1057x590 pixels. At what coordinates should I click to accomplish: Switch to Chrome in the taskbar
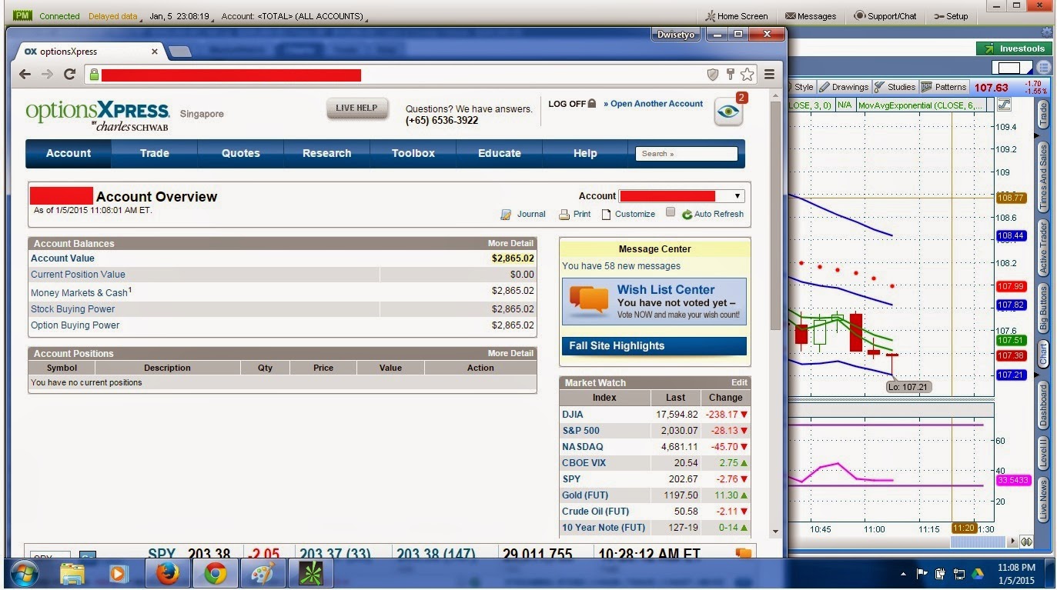215,574
